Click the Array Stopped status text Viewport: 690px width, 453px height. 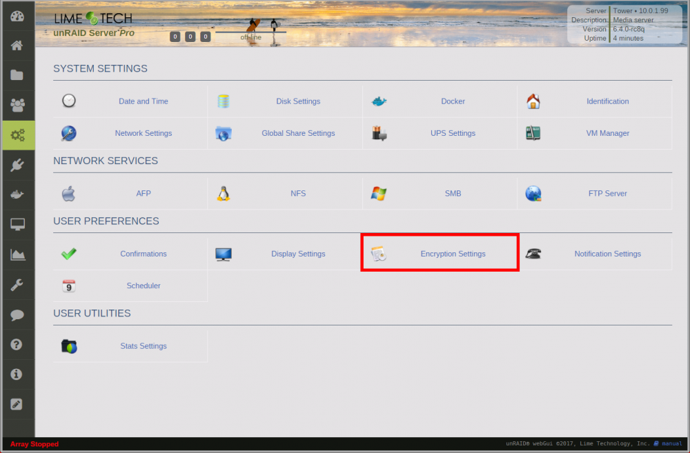34,444
